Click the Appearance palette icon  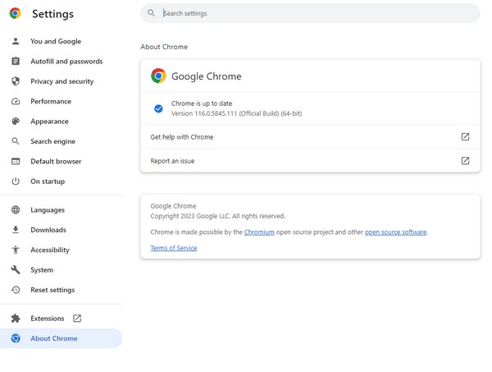[16, 122]
